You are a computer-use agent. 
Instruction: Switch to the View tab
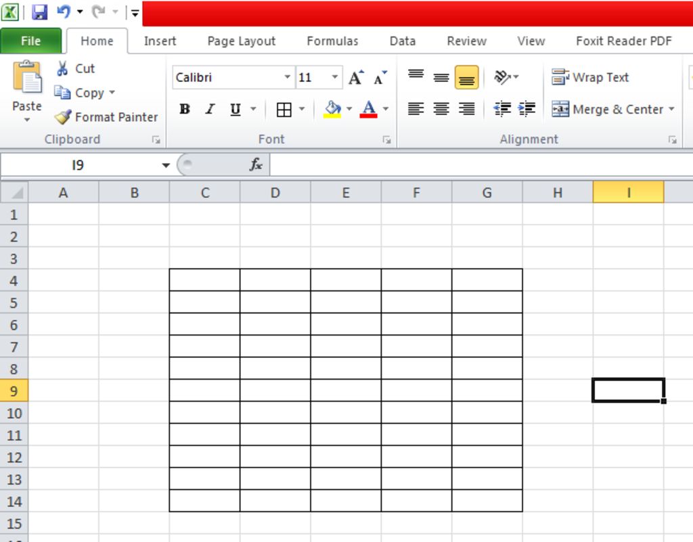531,41
